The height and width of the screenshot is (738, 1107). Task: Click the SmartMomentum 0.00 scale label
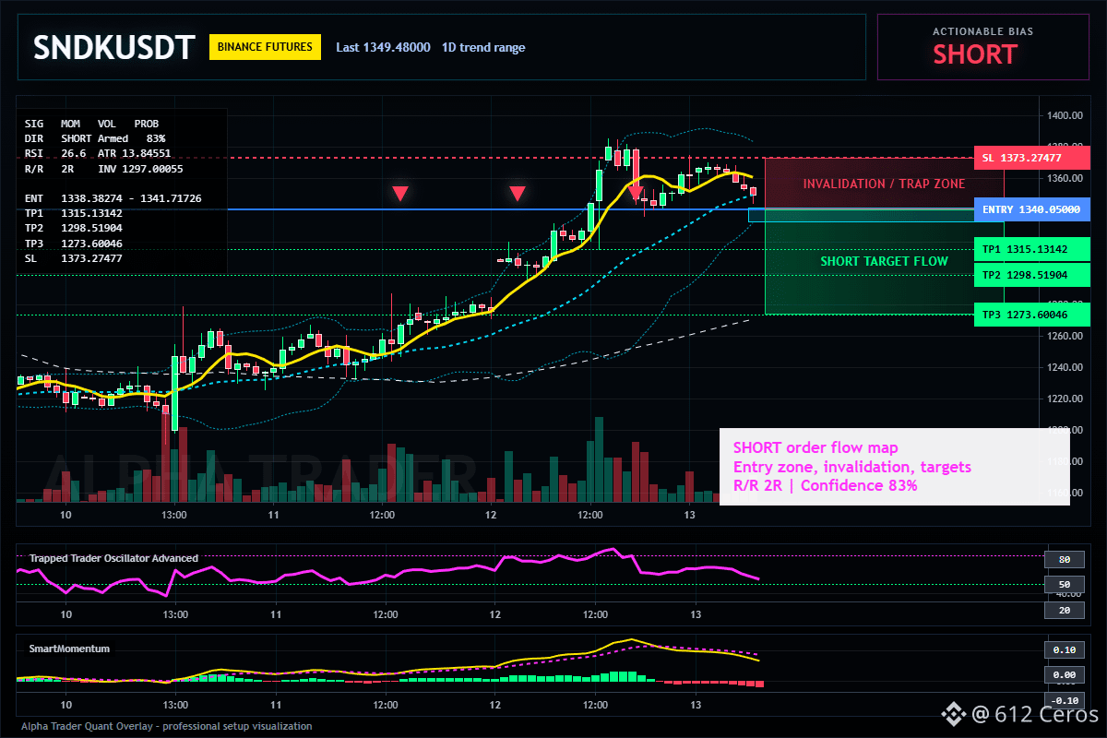pyautogui.click(x=1064, y=675)
